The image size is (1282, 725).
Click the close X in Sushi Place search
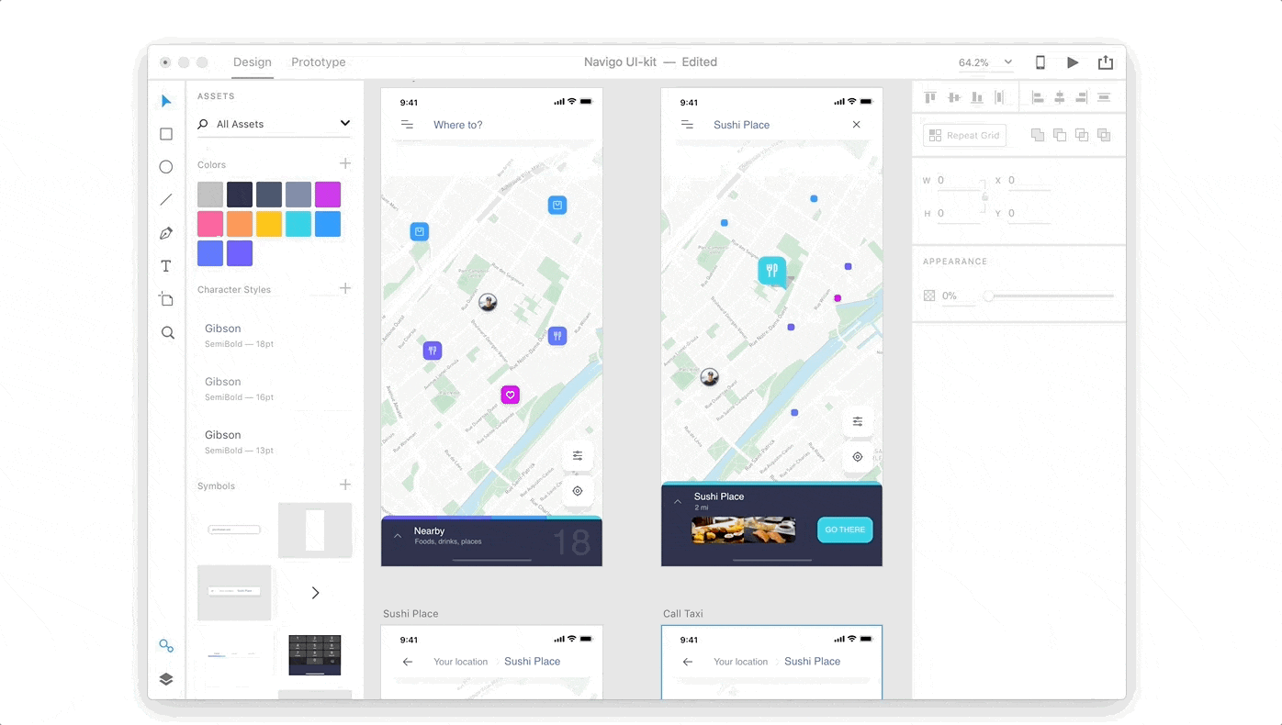click(x=856, y=125)
